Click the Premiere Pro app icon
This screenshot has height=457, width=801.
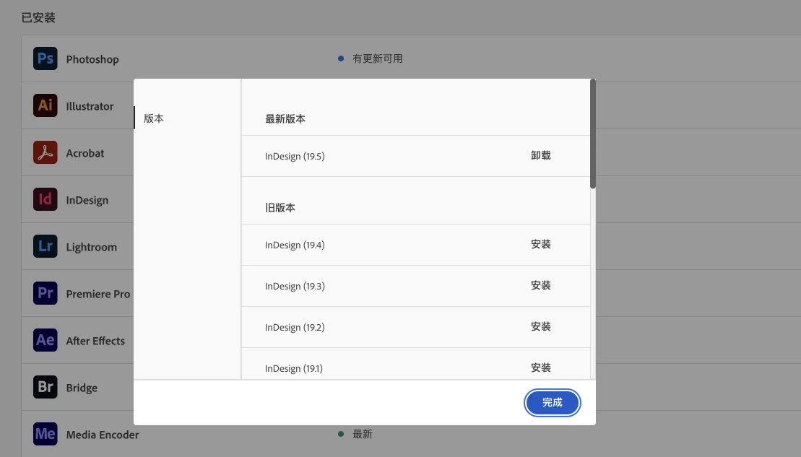45,294
